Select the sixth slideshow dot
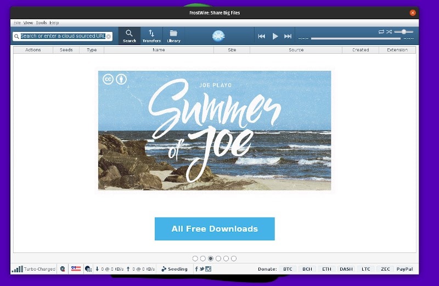The width and height of the screenshot is (439, 286). click(x=234, y=259)
